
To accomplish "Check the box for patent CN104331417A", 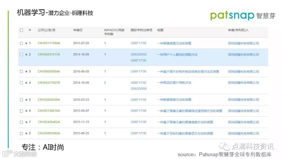I will click(21, 54).
